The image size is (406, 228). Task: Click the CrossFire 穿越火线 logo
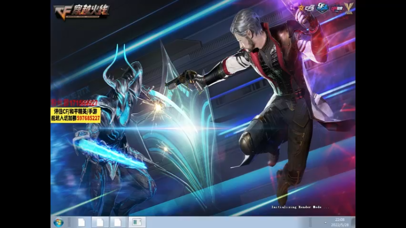point(81,12)
